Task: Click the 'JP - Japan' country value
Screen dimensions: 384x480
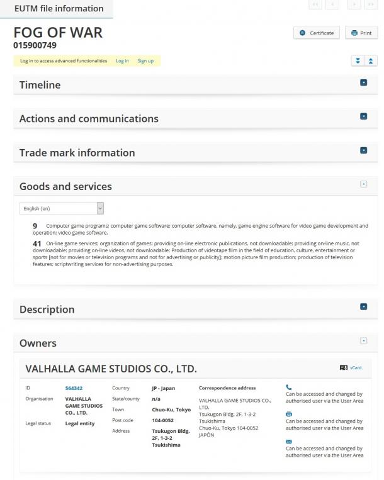Action: click(x=164, y=388)
